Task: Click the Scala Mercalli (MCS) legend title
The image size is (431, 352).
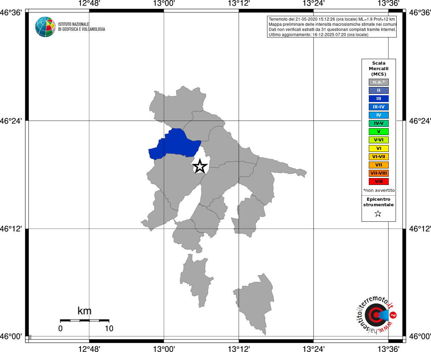Action: tap(378, 69)
